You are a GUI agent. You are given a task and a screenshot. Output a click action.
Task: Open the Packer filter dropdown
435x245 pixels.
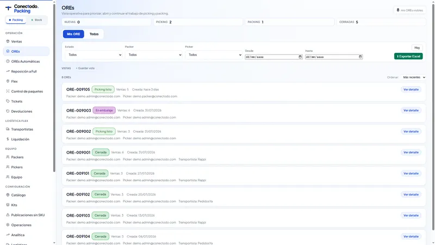tap(154, 55)
